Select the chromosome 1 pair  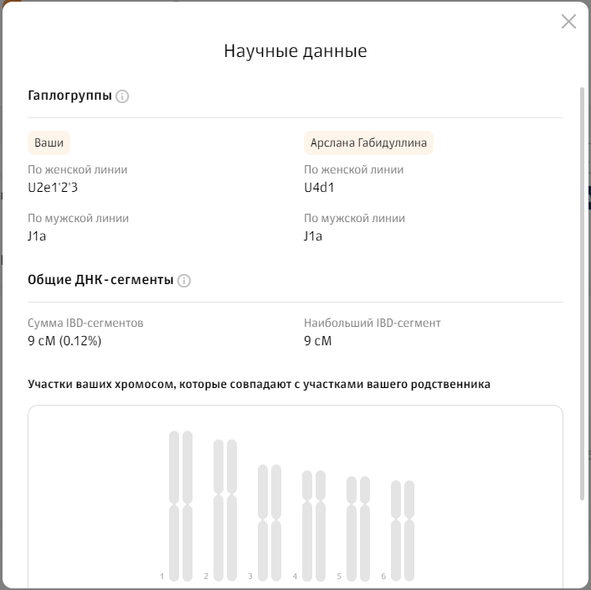tap(181, 505)
